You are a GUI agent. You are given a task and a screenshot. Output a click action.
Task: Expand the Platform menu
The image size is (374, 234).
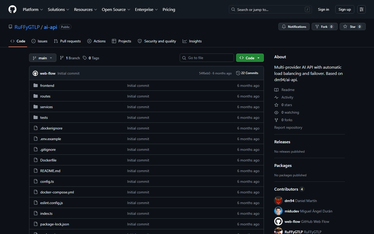coord(33,9)
